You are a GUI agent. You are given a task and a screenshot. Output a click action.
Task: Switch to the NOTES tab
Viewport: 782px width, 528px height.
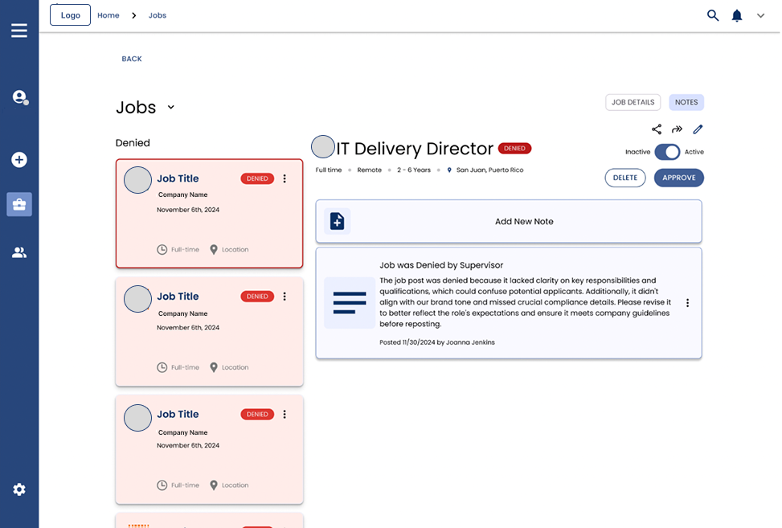[686, 102]
